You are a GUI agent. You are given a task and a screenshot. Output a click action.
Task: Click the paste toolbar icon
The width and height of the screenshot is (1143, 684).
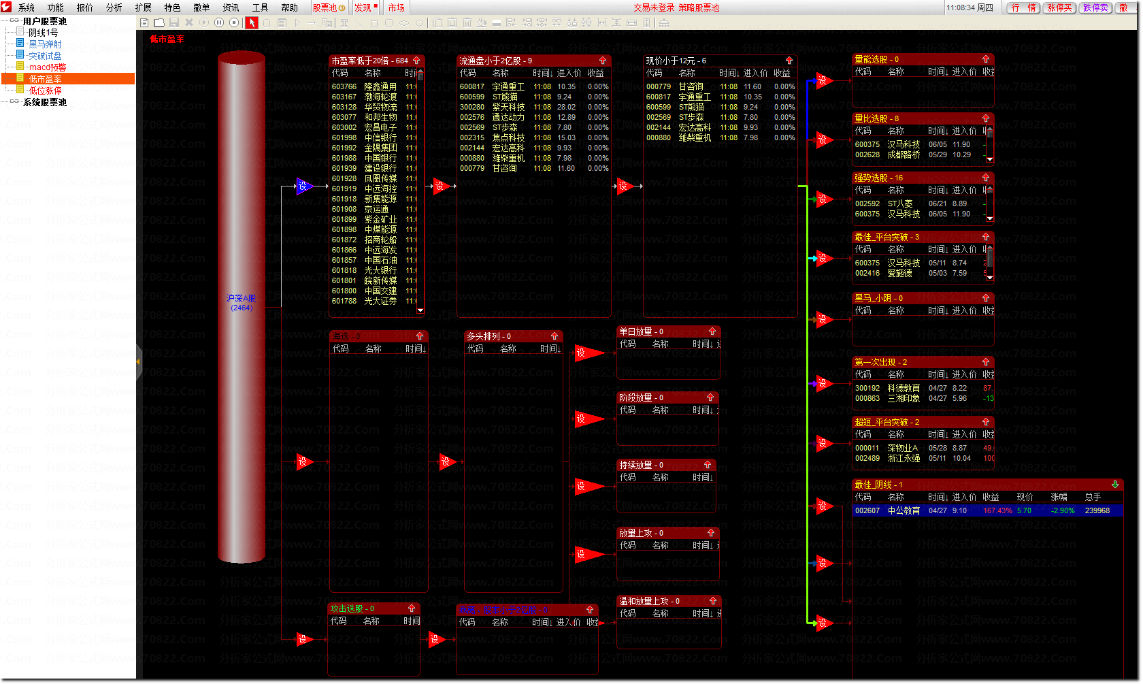[x=452, y=22]
